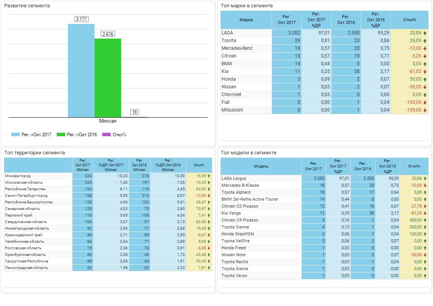Image resolution: width=433 pixels, height=306 pixels.
Task: Click the green Рег.->Окт 2016 legend swatch
Action: pyautogui.click(x=61, y=135)
